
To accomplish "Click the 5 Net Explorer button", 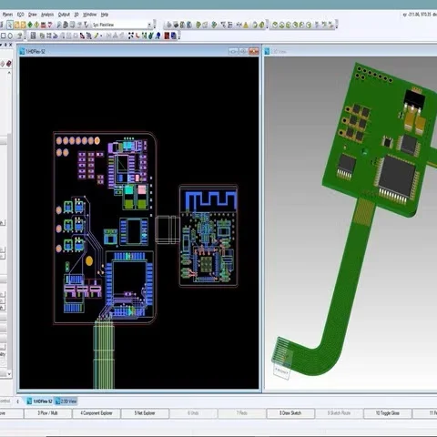I will tap(145, 413).
